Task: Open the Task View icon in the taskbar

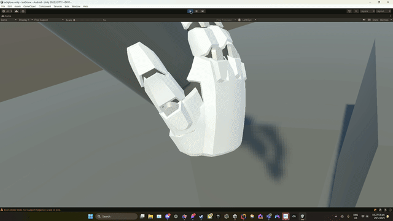Action: [142, 216]
